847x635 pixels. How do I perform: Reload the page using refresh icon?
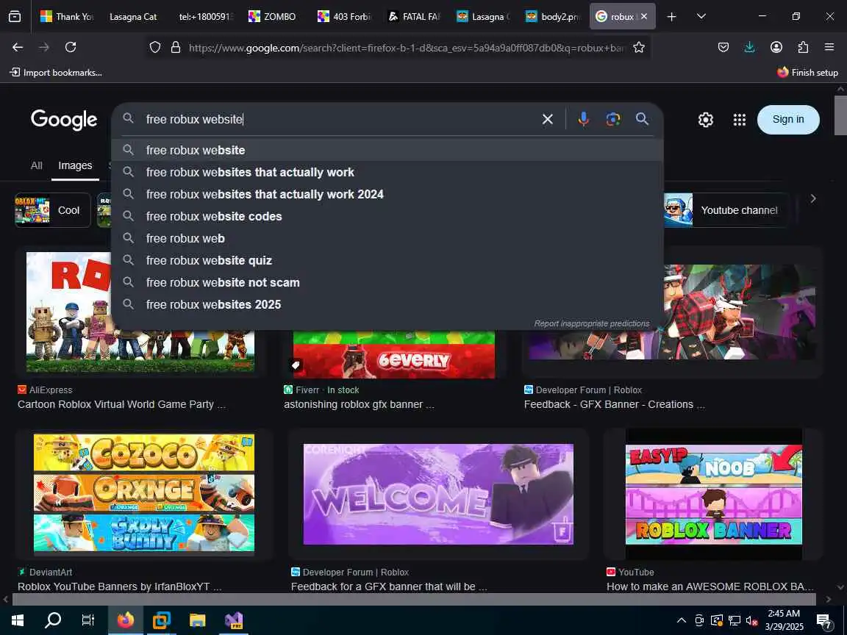pos(71,48)
